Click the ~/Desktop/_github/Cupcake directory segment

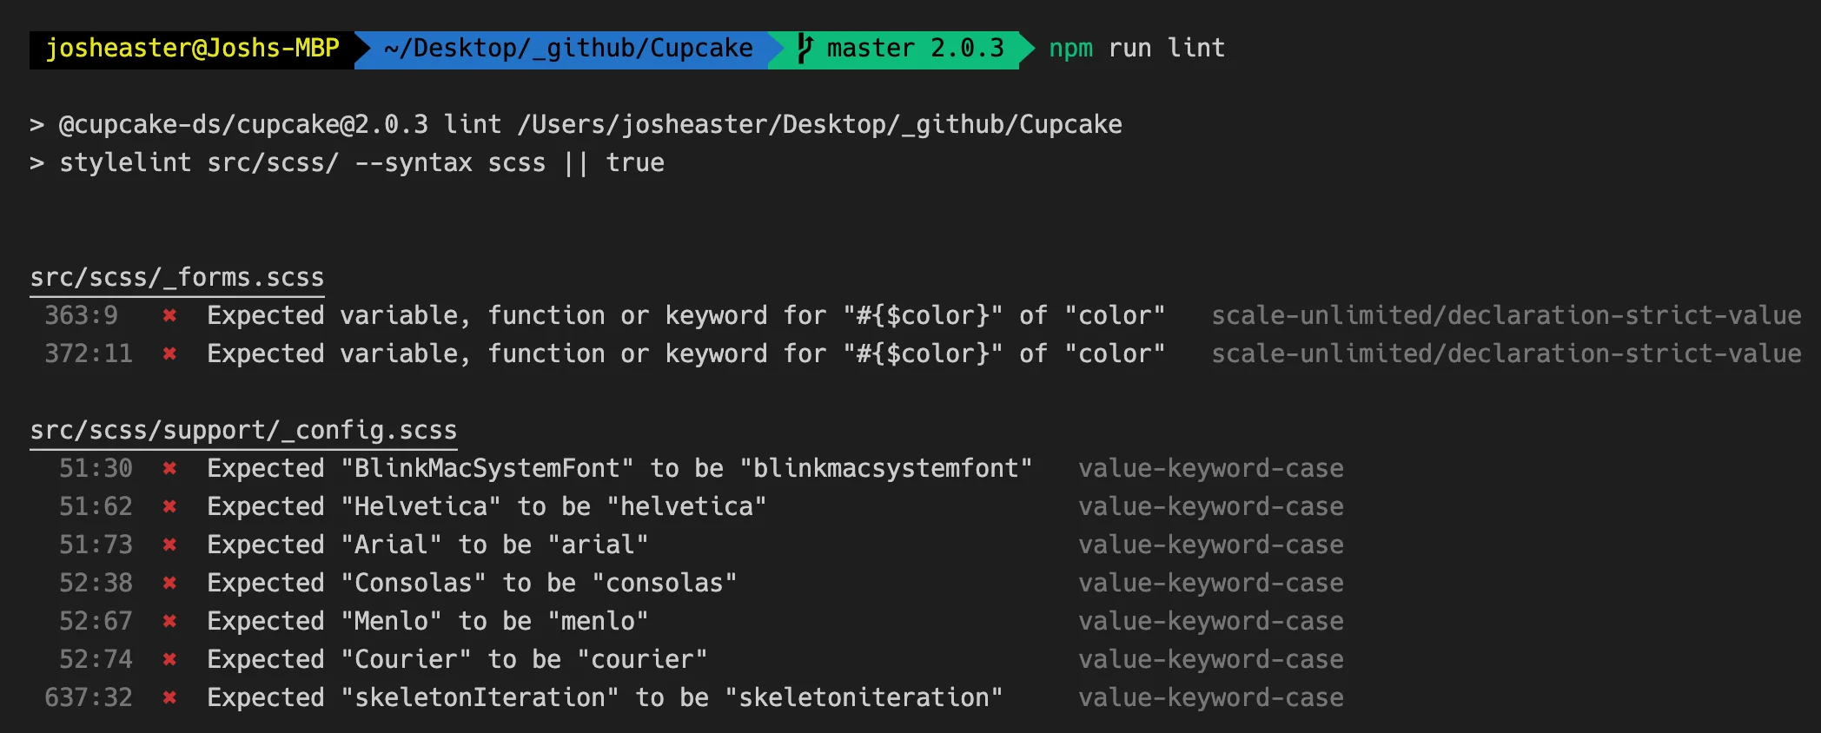568,49
